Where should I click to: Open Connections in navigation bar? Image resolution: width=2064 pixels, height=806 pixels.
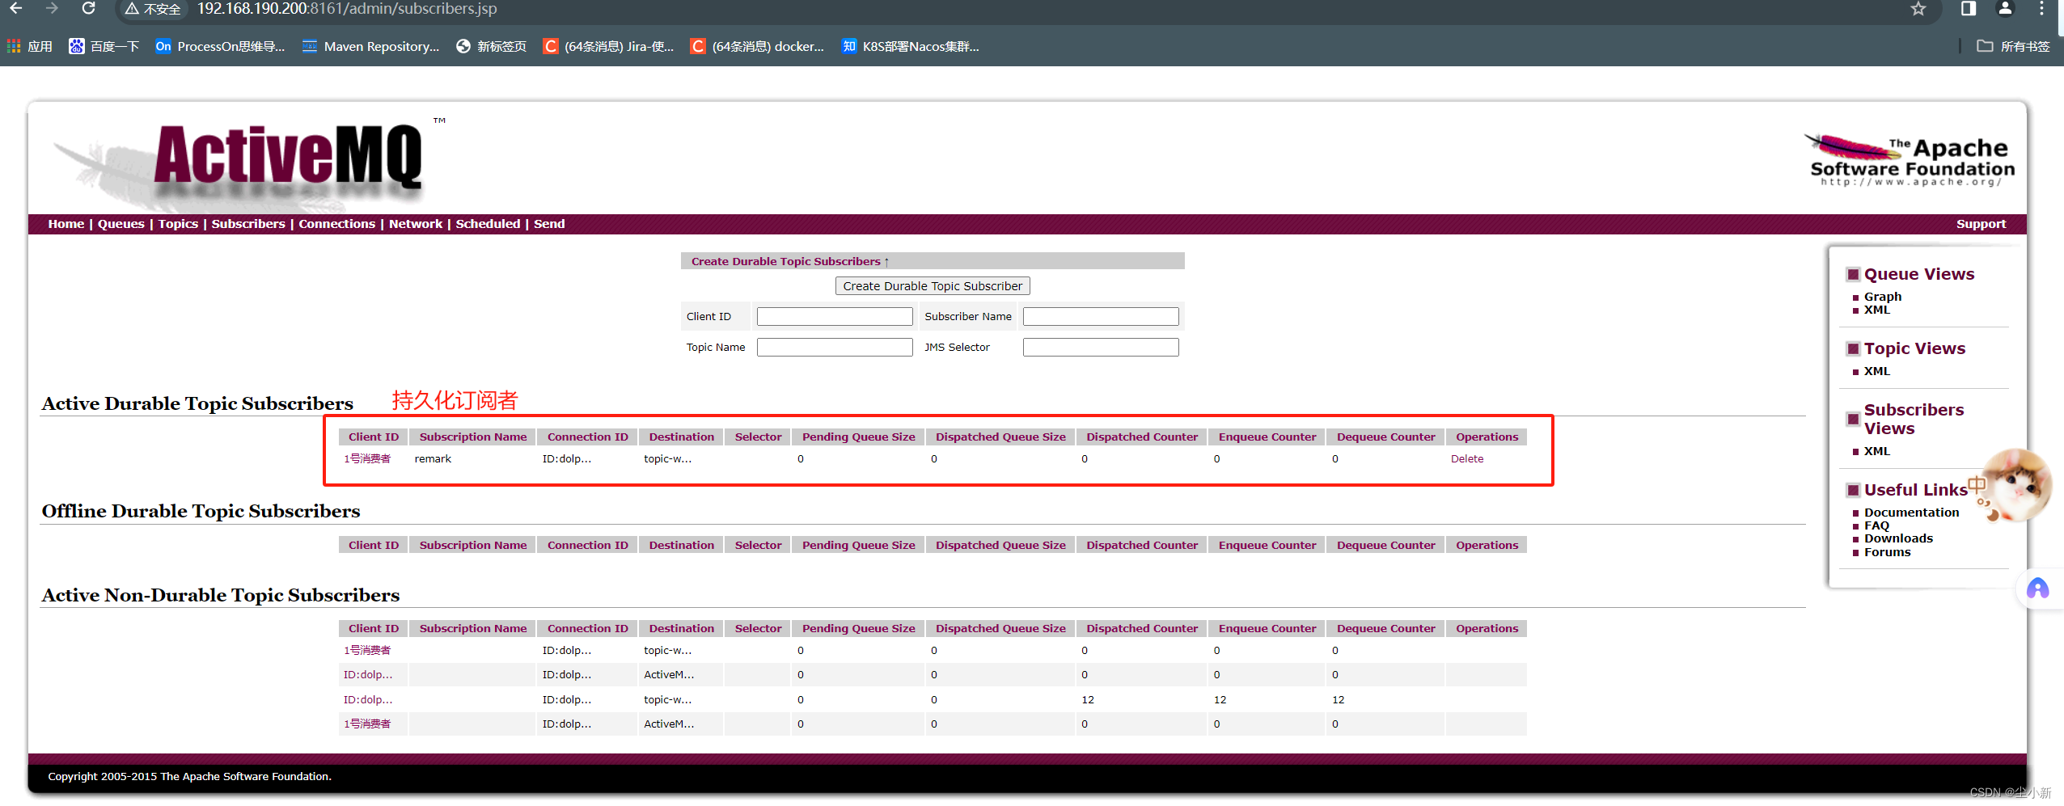337,224
